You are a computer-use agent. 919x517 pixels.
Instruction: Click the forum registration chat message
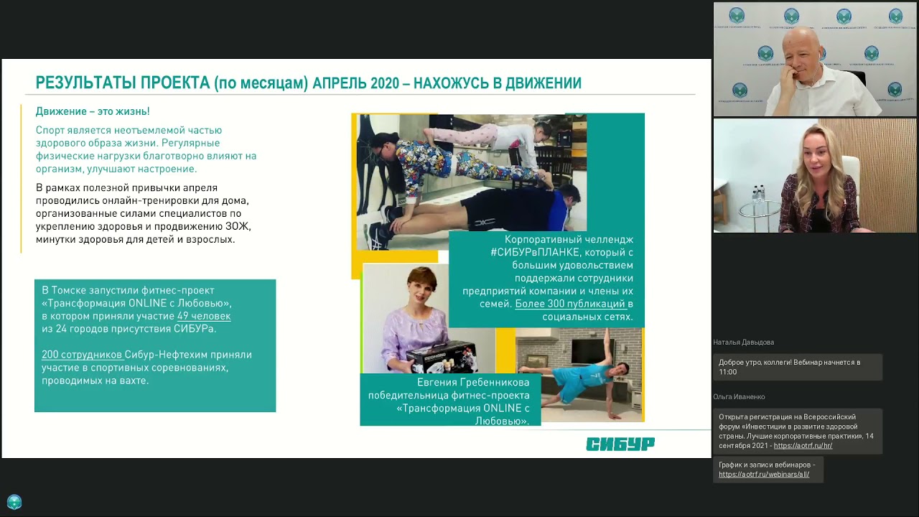click(798, 432)
